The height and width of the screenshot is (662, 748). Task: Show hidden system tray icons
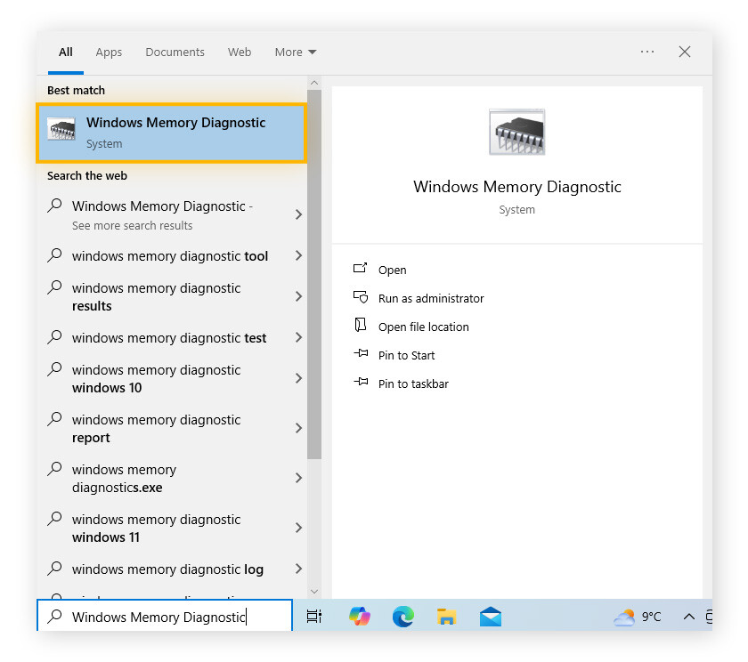point(688,616)
